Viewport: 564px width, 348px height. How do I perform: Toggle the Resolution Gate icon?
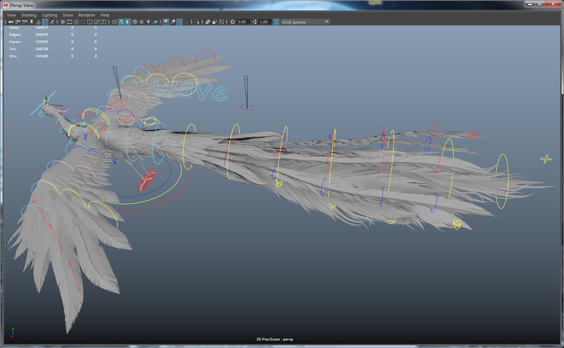click(x=76, y=22)
